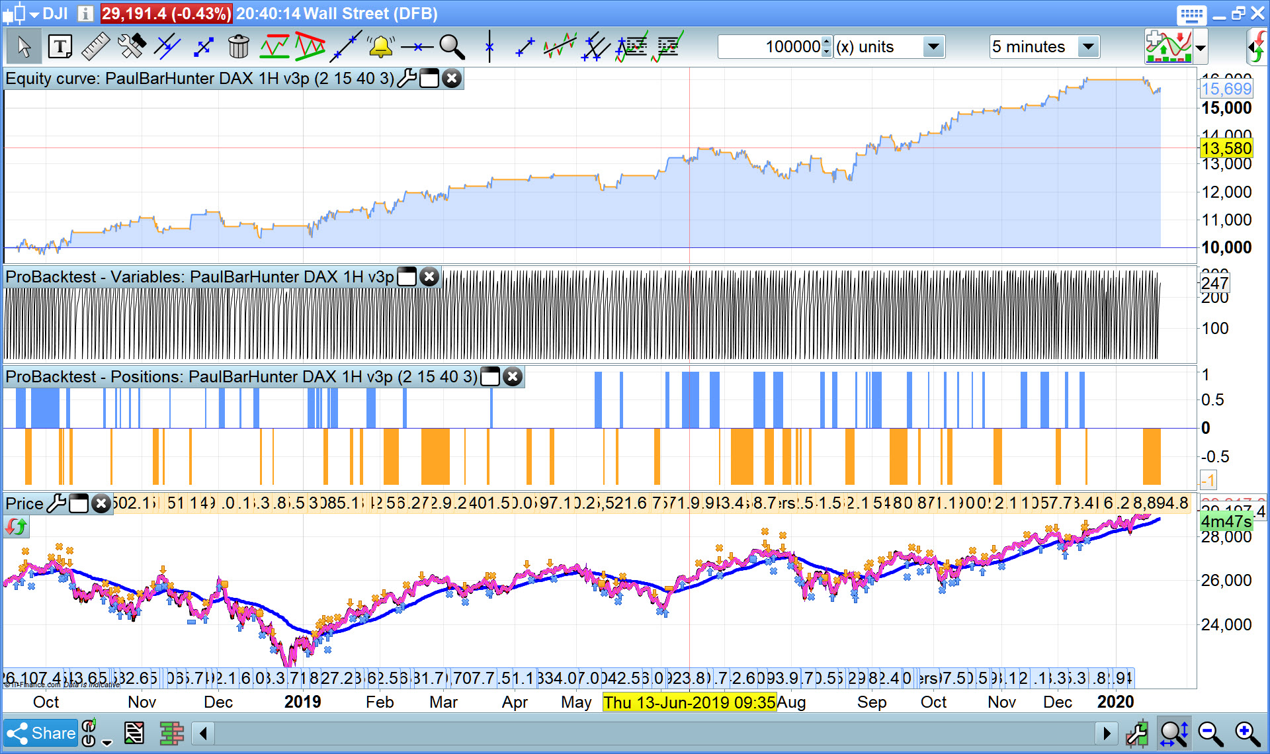The width and height of the screenshot is (1270, 754).
Task: Open the alert bell tool
Action: click(x=381, y=47)
